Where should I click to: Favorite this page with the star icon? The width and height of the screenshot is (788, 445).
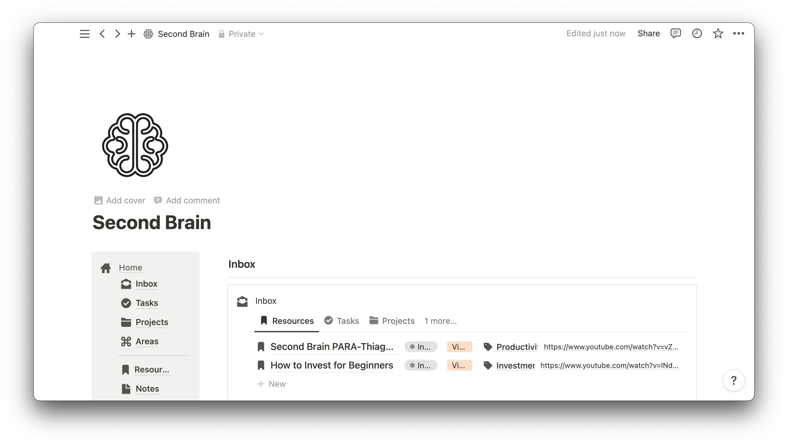tap(718, 33)
